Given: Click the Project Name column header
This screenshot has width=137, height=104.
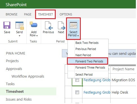Looking at the screenshot, I should 123,69.
